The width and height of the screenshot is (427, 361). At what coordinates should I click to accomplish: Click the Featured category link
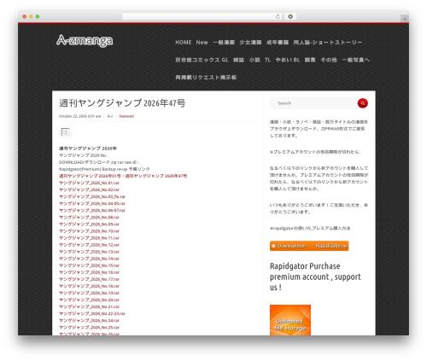tap(126, 116)
